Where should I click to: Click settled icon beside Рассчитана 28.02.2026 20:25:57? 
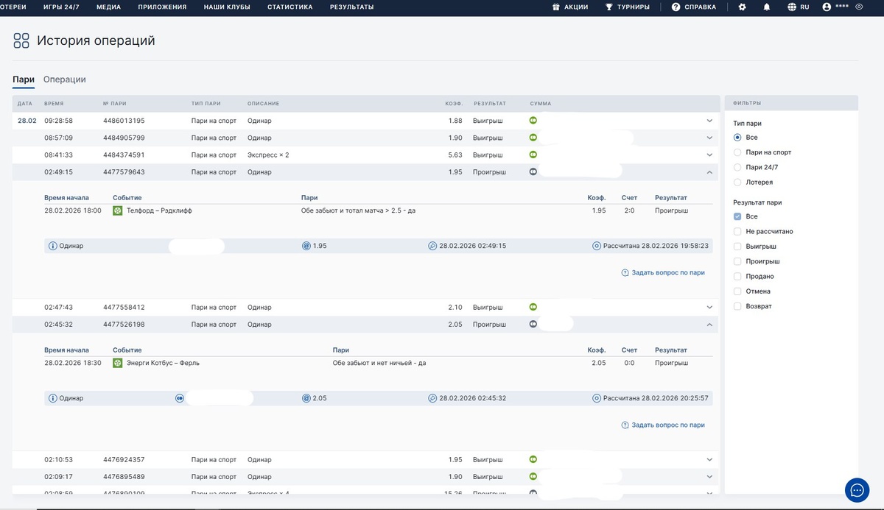pyautogui.click(x=597, y=398)
